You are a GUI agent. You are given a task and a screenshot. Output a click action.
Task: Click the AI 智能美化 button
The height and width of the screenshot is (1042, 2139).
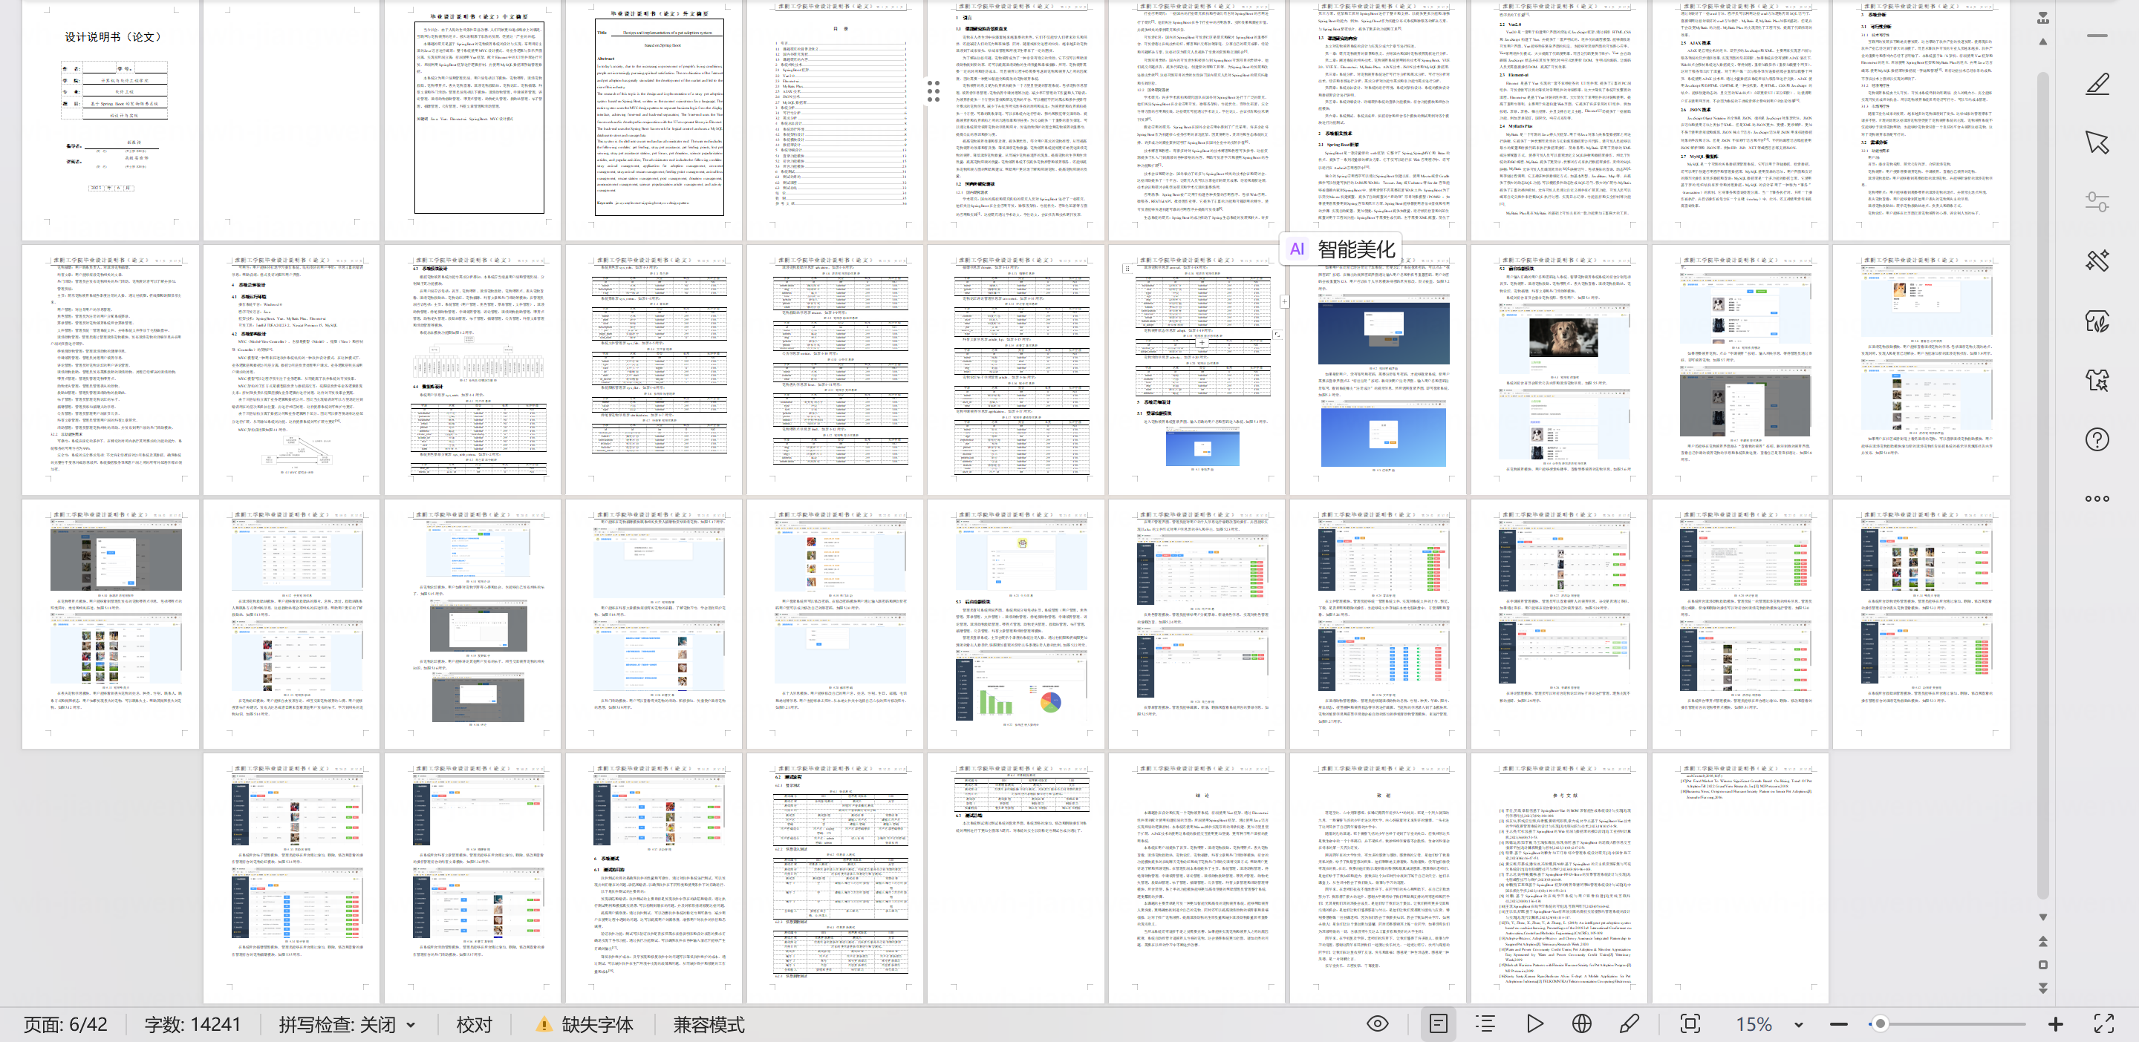click(1339, 249)
